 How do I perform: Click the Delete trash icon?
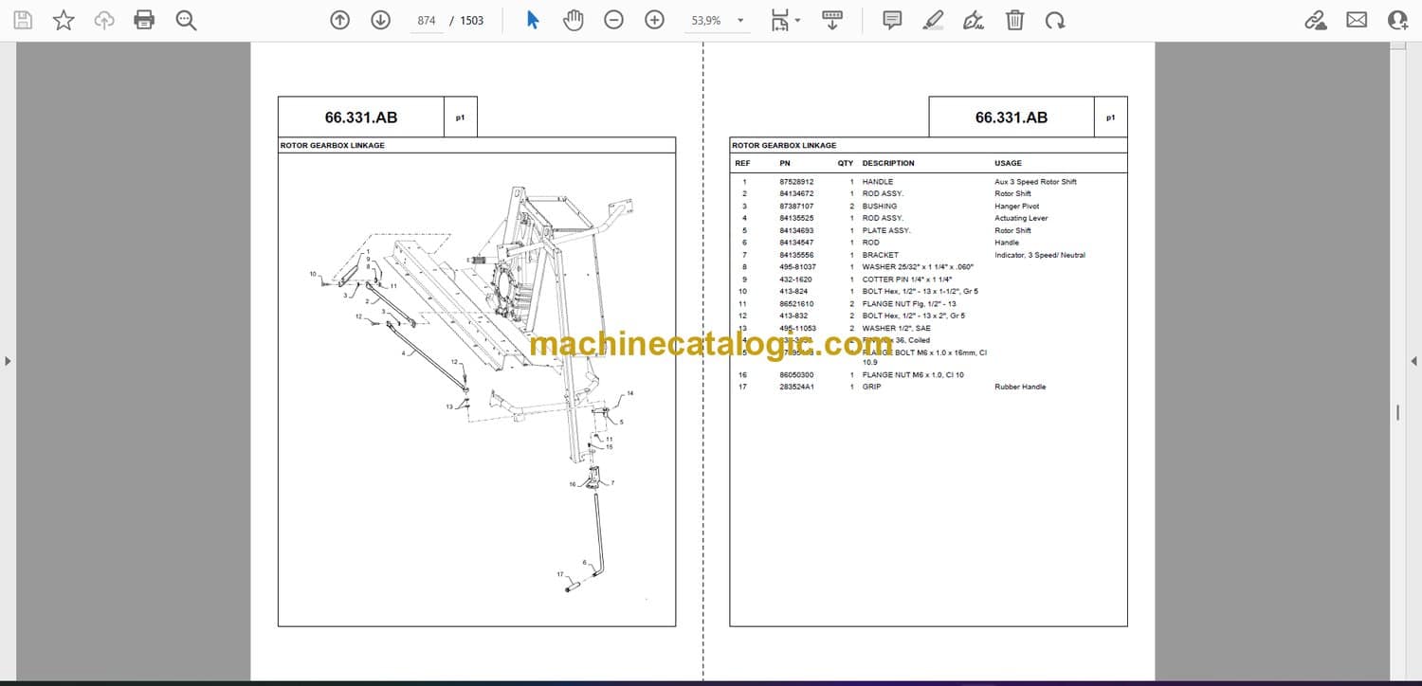click(x=1014, y=20)
